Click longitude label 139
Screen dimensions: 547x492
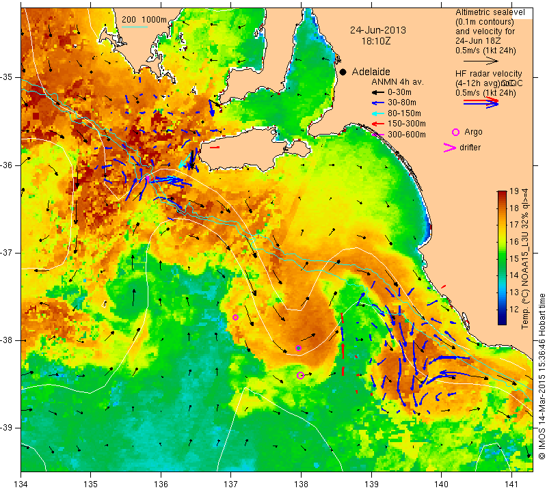pyautogui.click(x=371, y=484)
